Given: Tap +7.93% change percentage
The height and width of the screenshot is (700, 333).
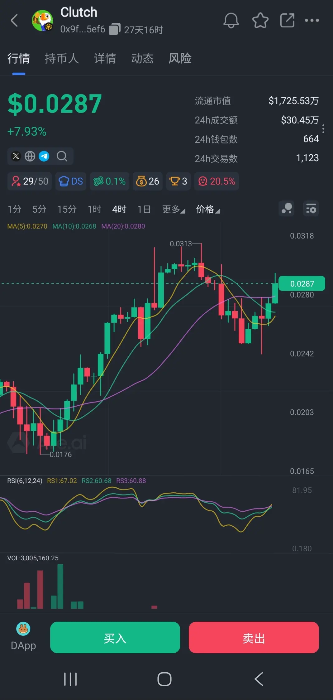Looking at the screenshot, I should 27,132.
